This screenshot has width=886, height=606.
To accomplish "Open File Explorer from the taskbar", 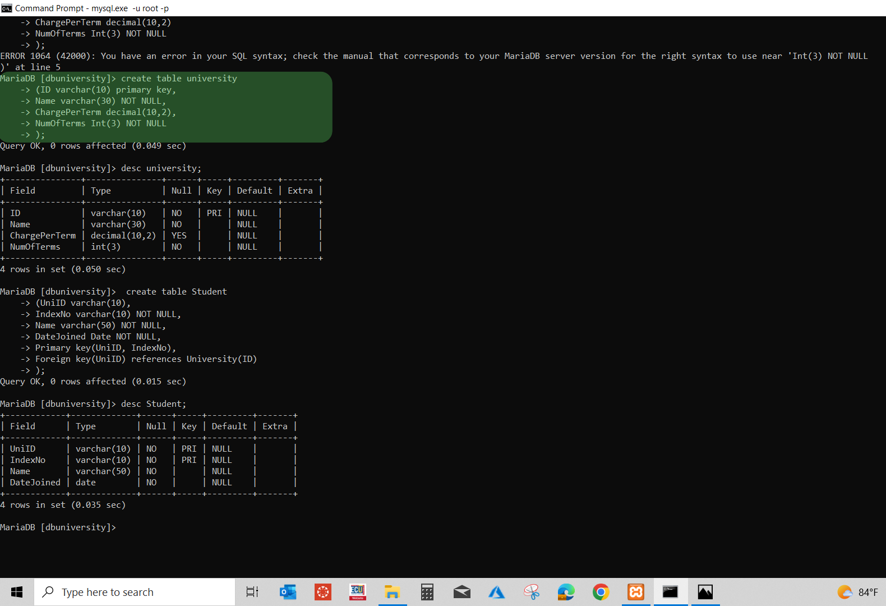I will pyautogui.click(x=392, y=592).
